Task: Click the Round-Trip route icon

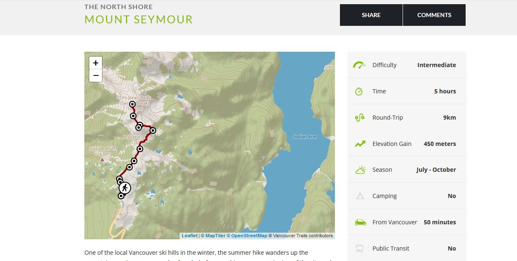Action: [x=360, y=118]
